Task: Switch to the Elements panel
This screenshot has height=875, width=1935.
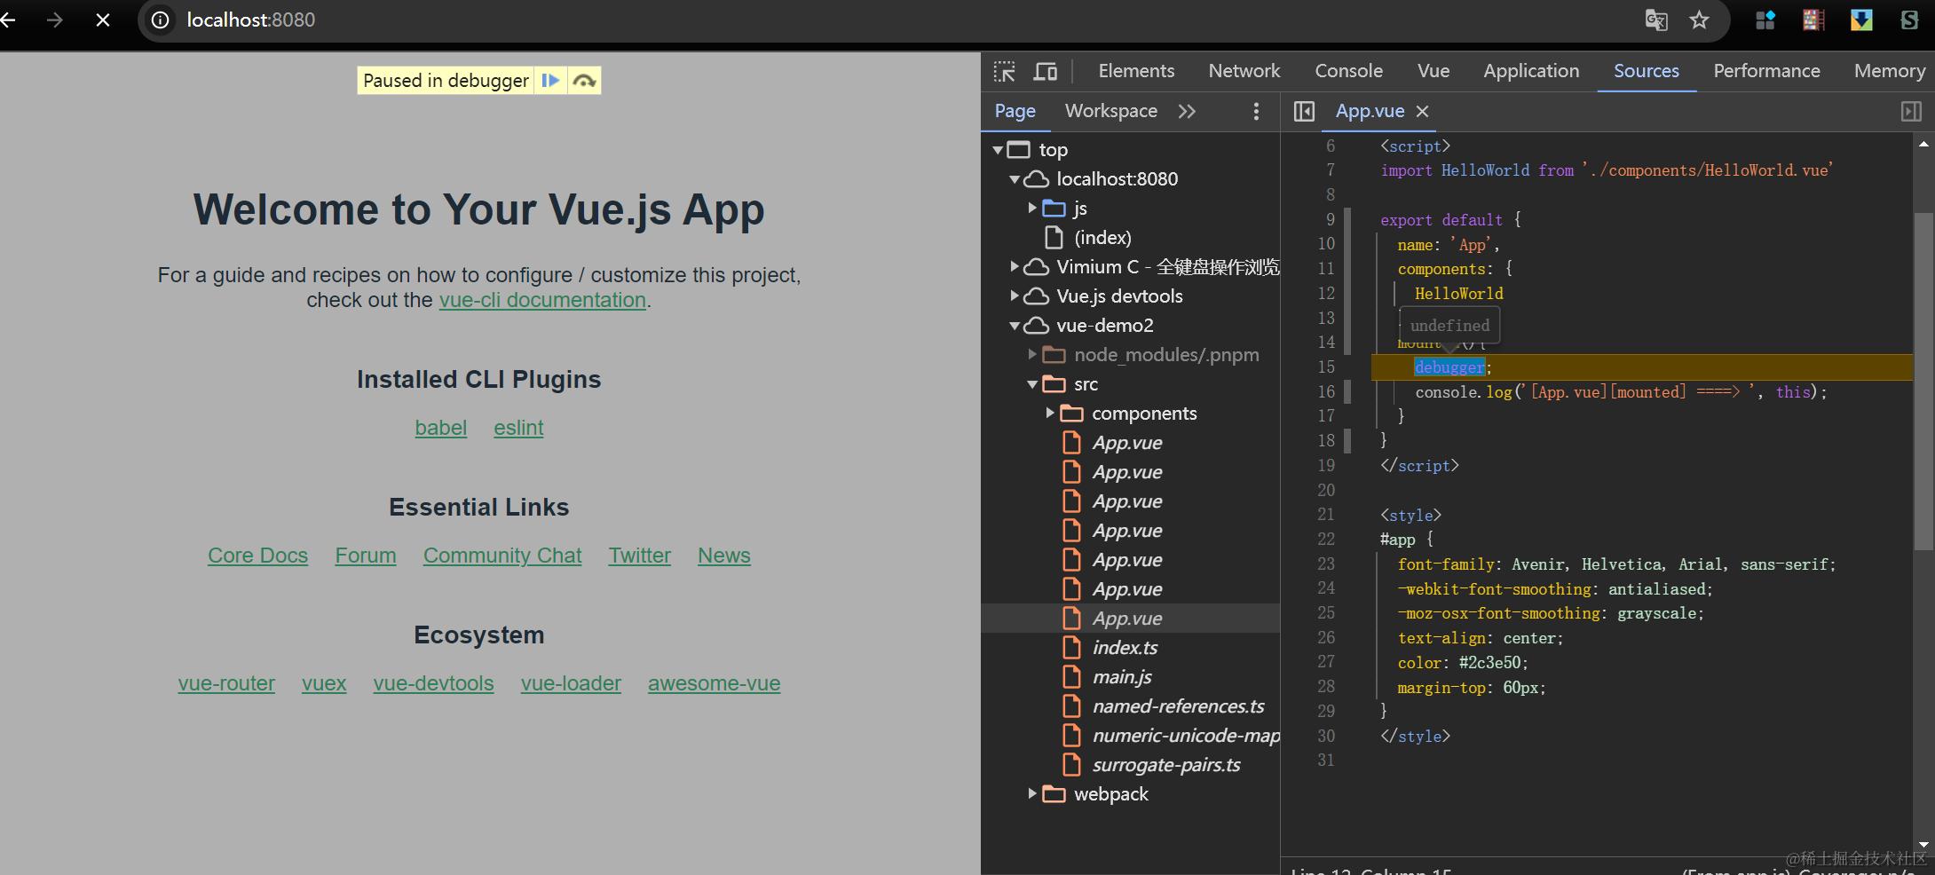Action: pyautogui.click(x=1136, y=71)
